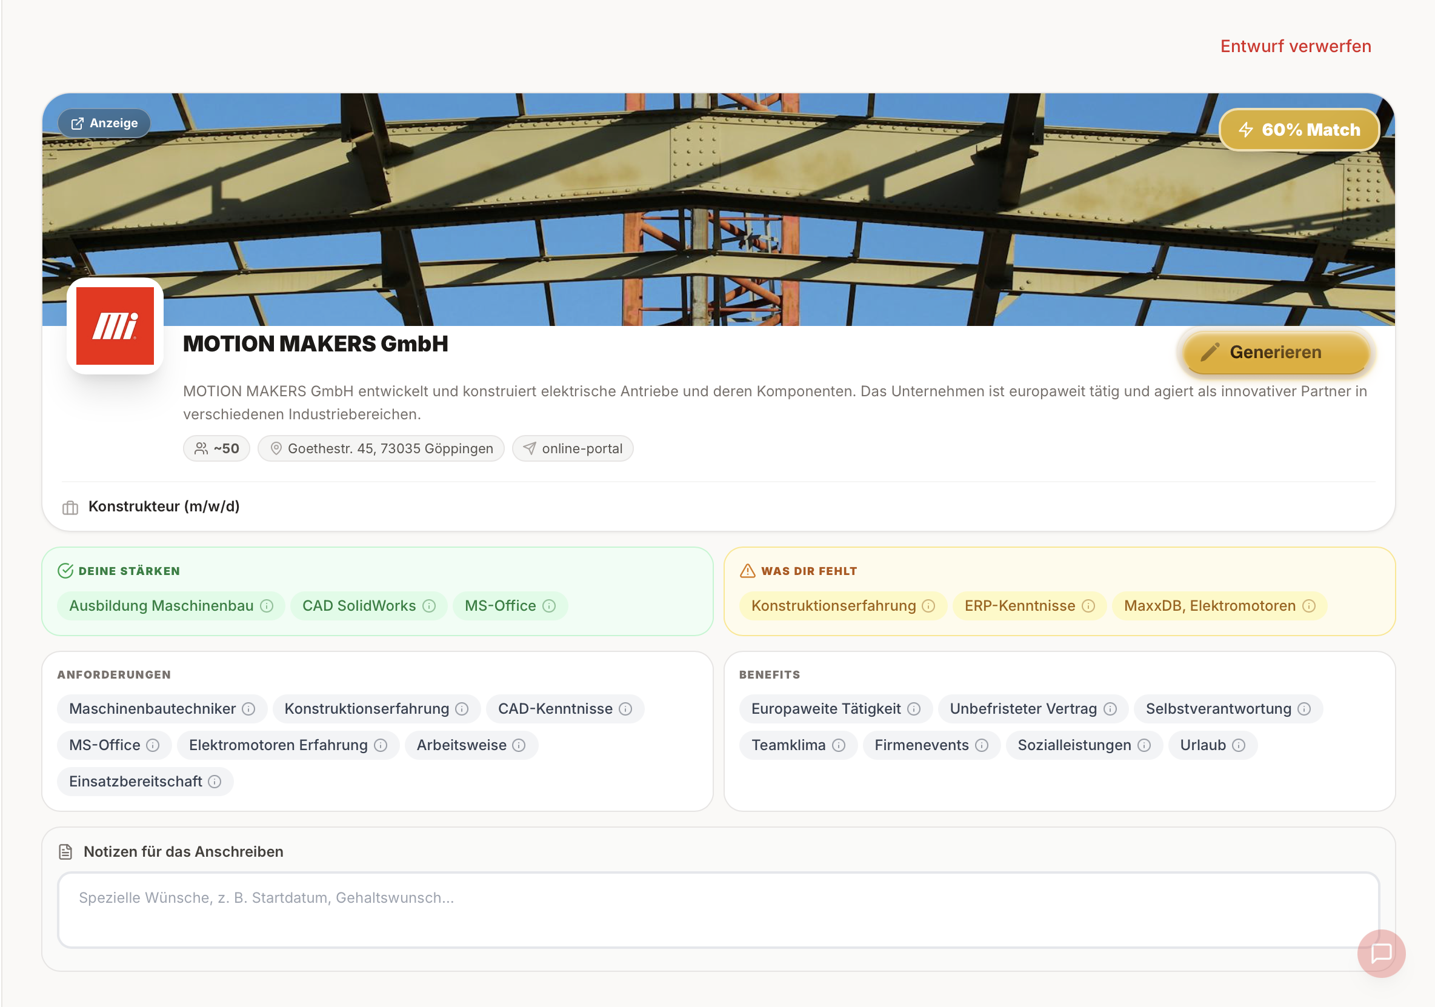The width and height of the screenshot is (1435, 1007).
Task: Click the Einsatzbereitschaft tag text
Action: point(135,781)
